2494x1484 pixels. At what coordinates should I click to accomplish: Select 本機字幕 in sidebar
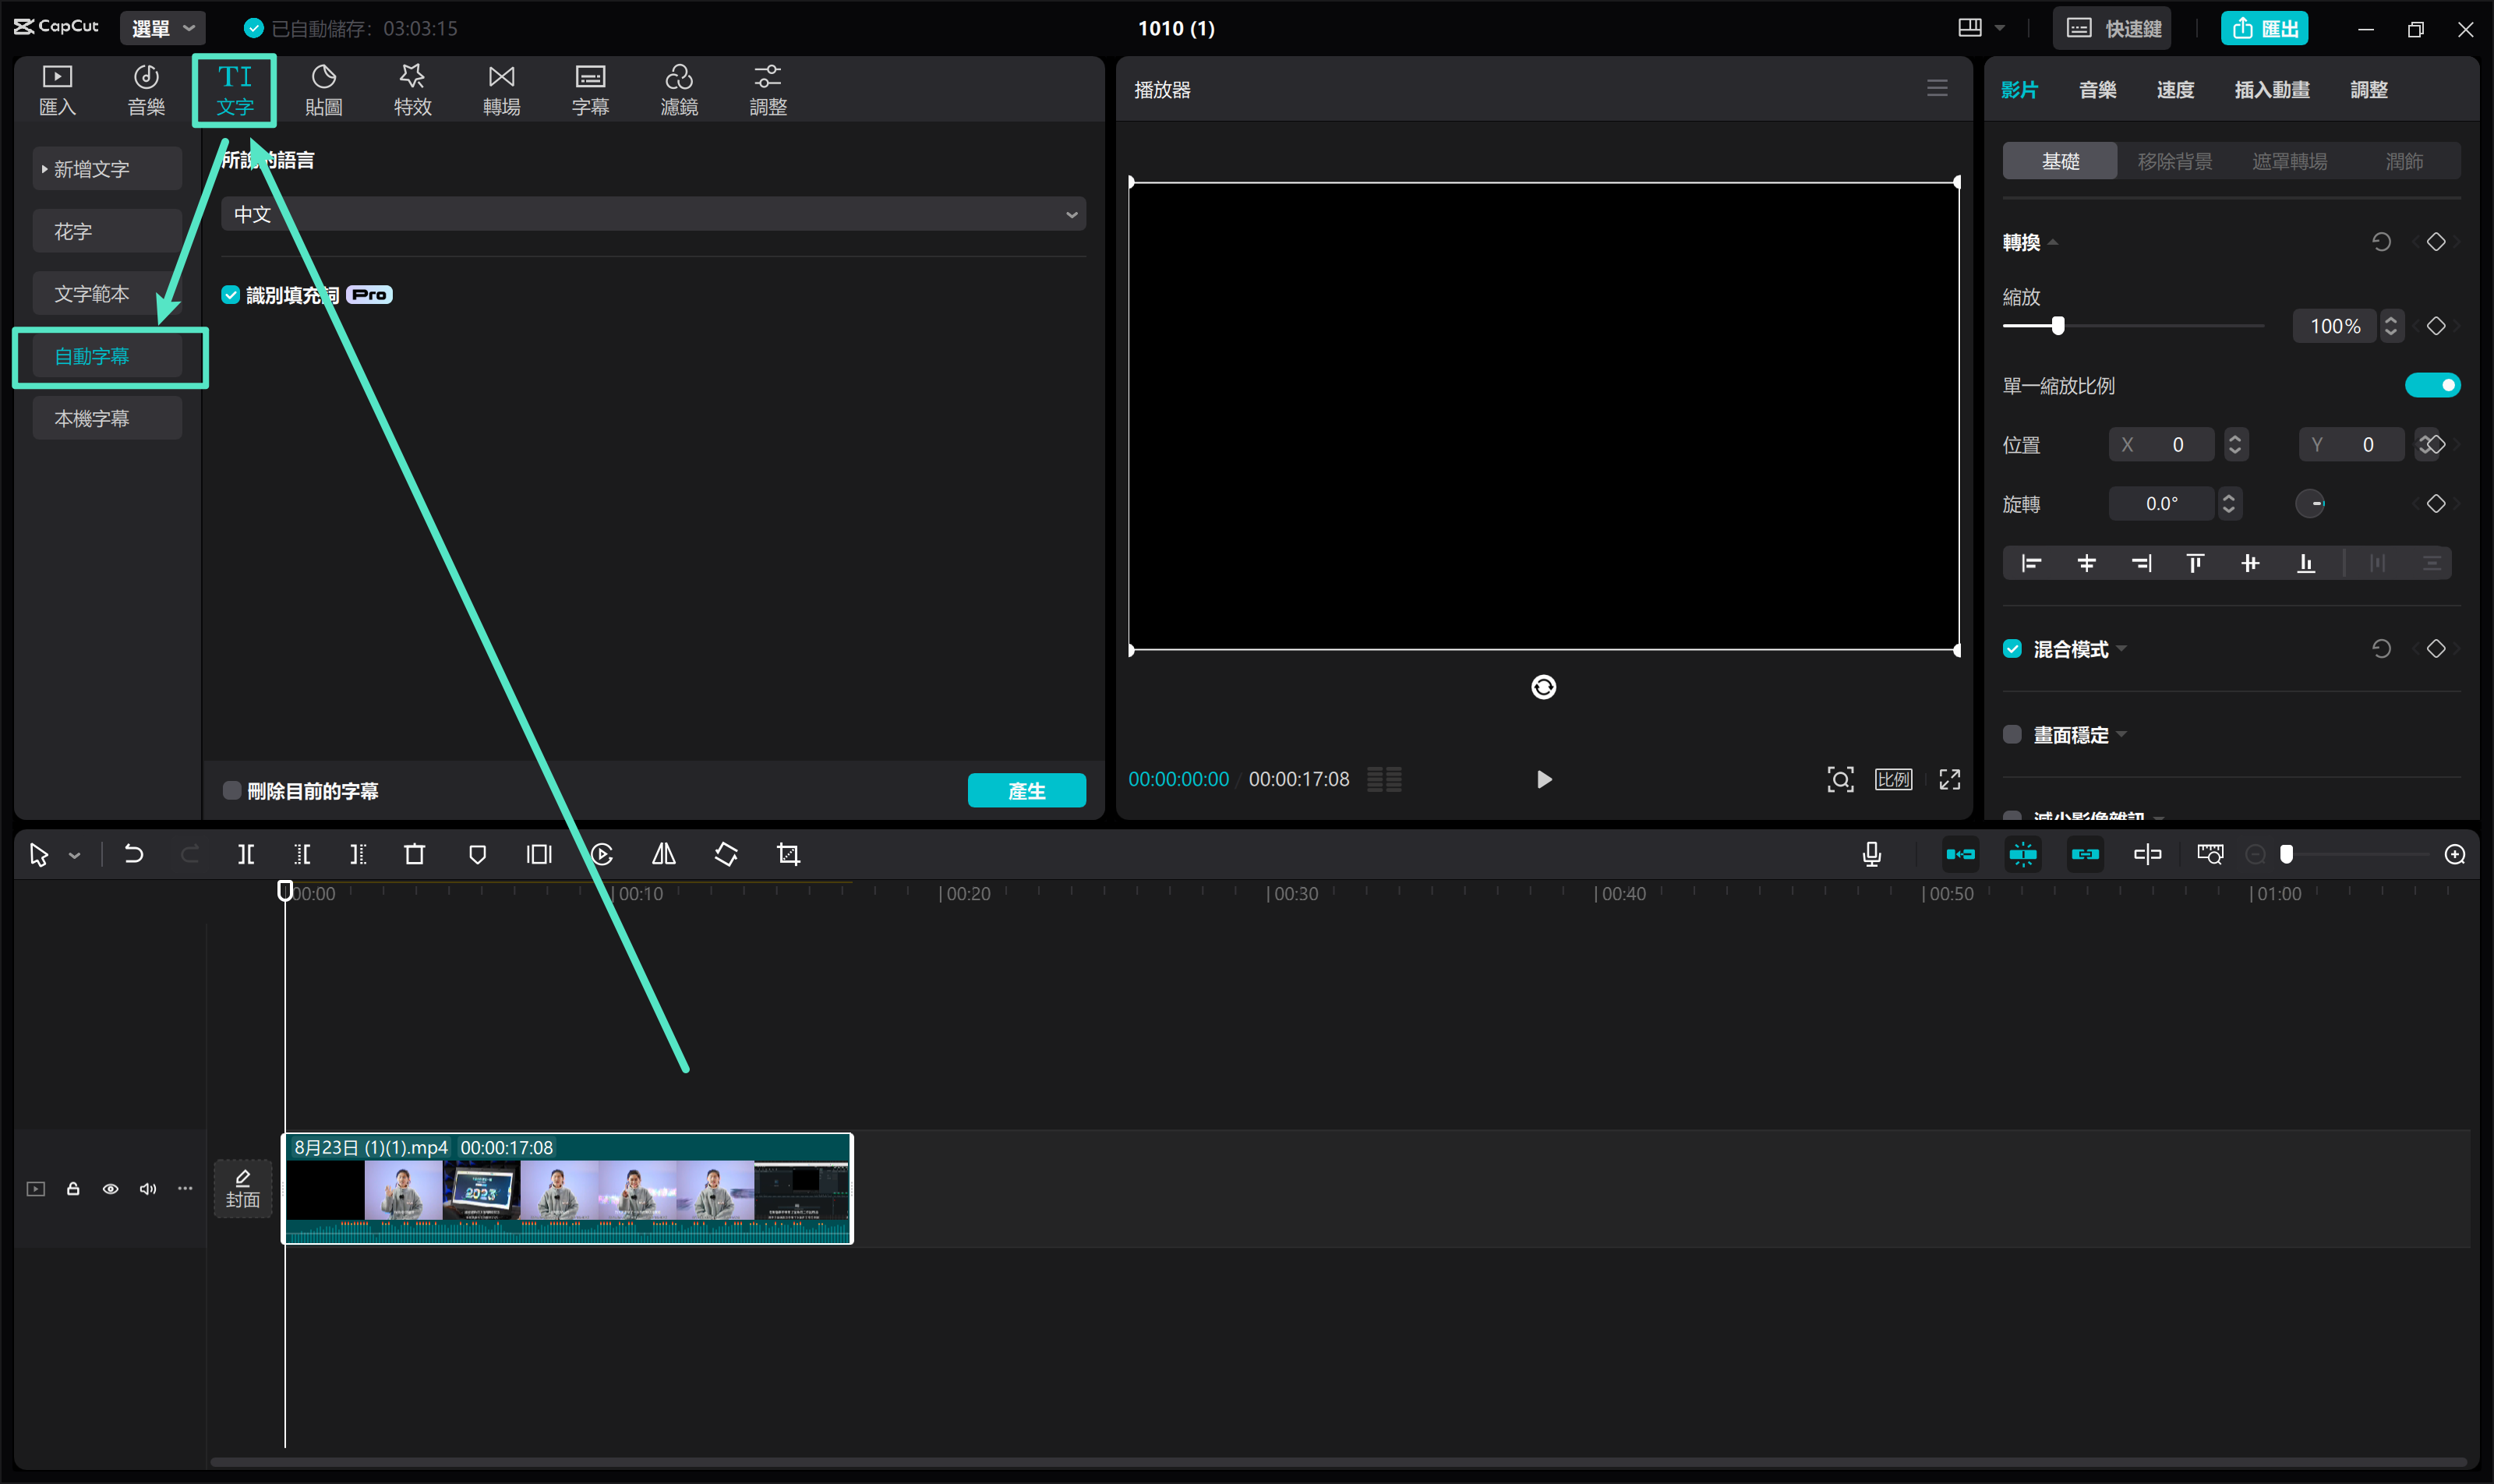(107, 418)
